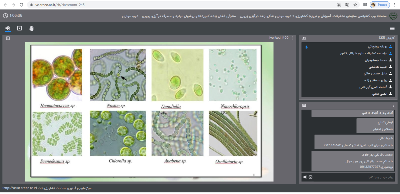Open the emoji picker in chat
400x194 pixels.
[310, 177]
